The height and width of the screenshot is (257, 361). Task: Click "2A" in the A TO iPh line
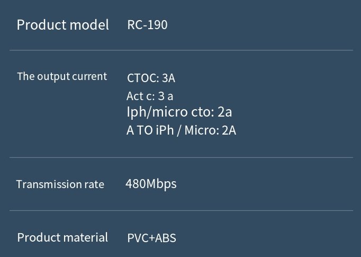pos(229,130)
